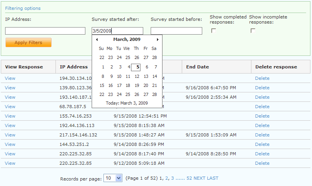Image resolution: width=312 pixels, height=186 pixels.
Task: Delete response ended 9/16/2008 6:47:50 PM
Action: click(262, 88)
